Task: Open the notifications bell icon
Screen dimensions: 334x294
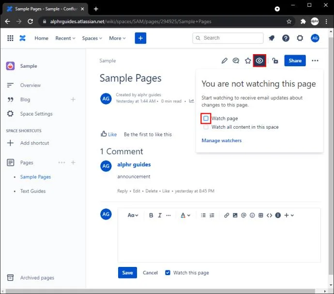Action: [272, 38]
